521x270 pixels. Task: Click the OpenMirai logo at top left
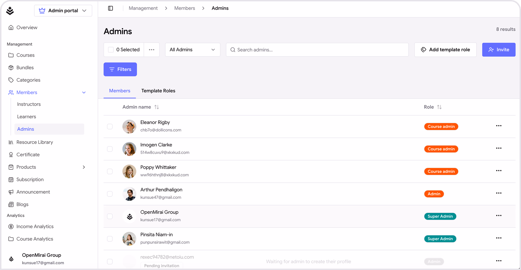[x=10, y=11]
